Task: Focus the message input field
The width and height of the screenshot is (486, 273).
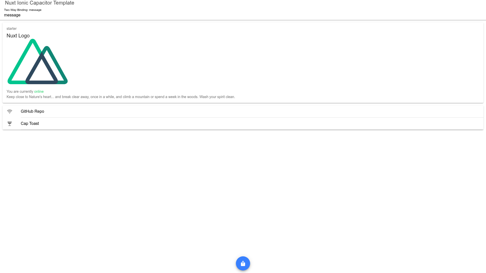Action: coord(243,15)
